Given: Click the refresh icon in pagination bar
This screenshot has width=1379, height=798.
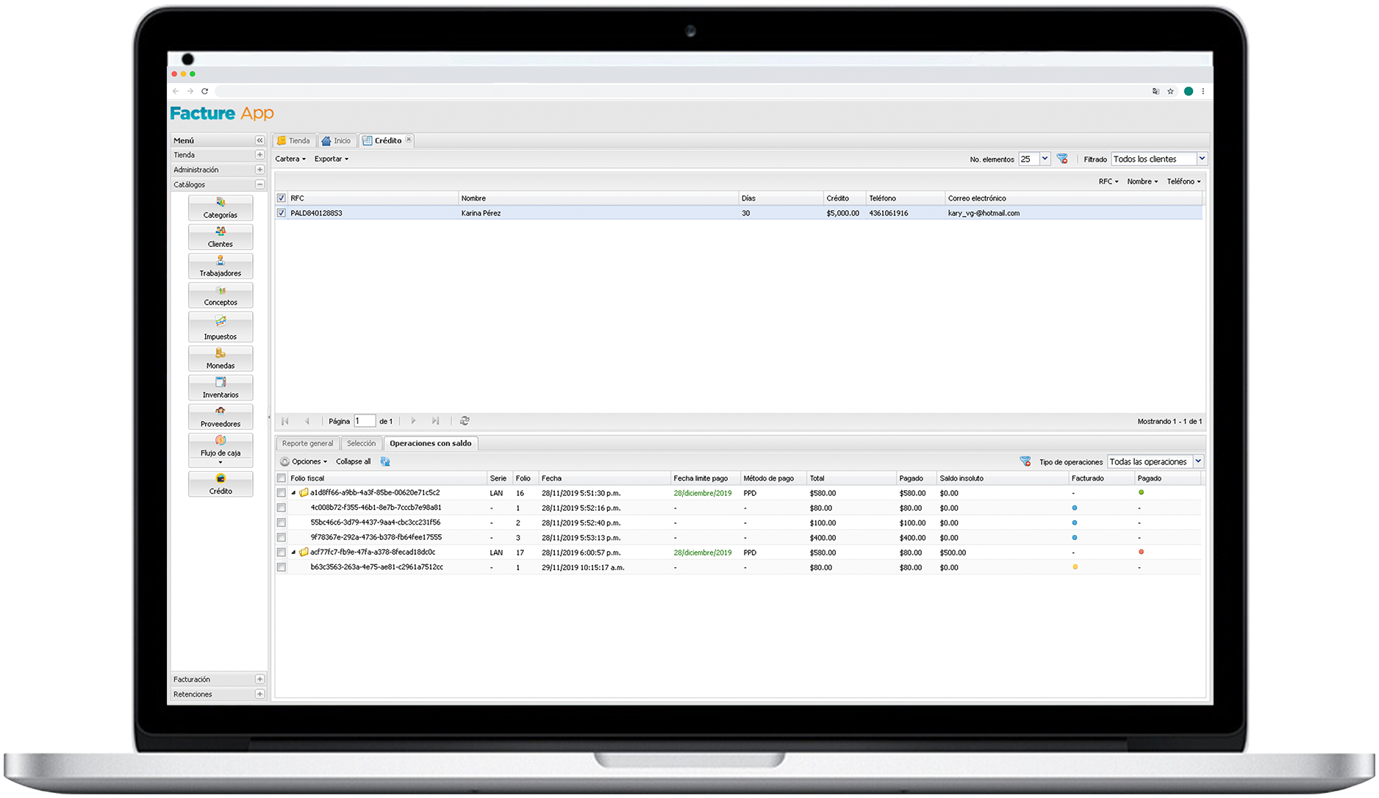Looking at the screenshot, I should 465,421.
